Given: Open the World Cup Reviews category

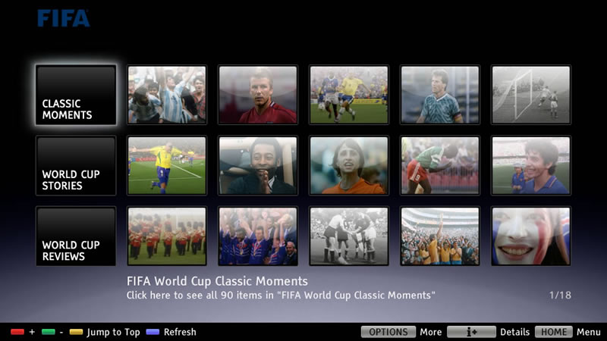Looking at the screenshot, I should click(x=76, y=236).
